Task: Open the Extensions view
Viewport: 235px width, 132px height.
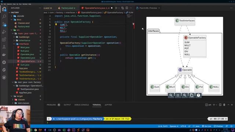Action: pyautogui.click(x=4, y=39)
